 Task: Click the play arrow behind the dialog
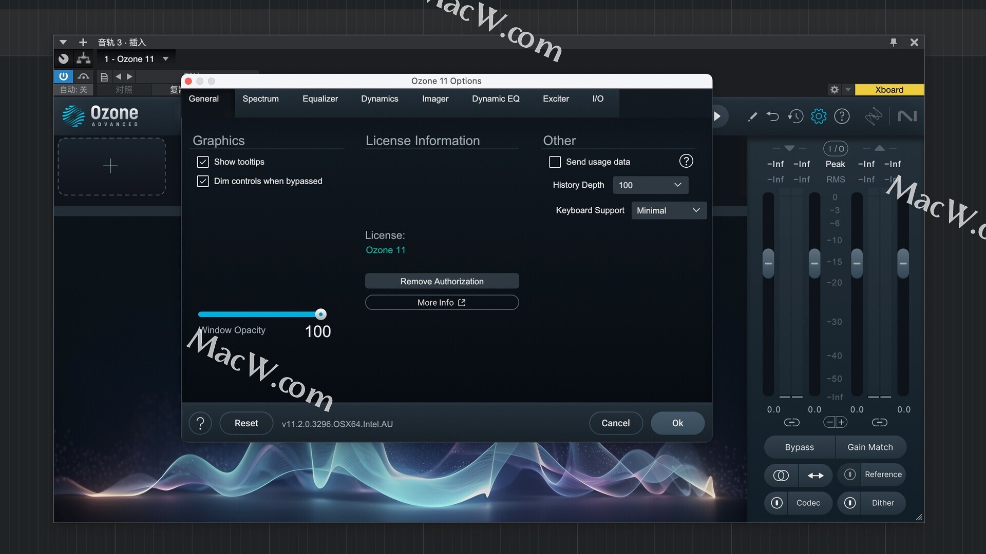pos(717,116)
